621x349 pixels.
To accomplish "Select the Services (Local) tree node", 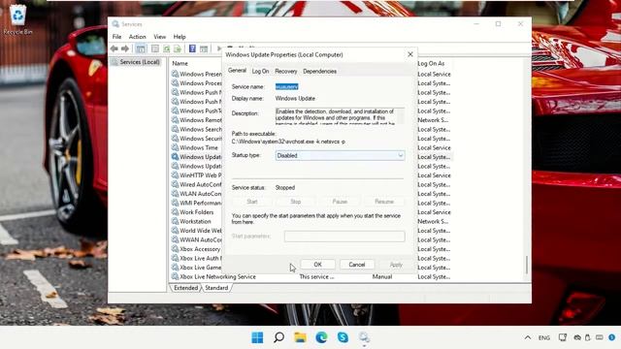I will [136, 62].
